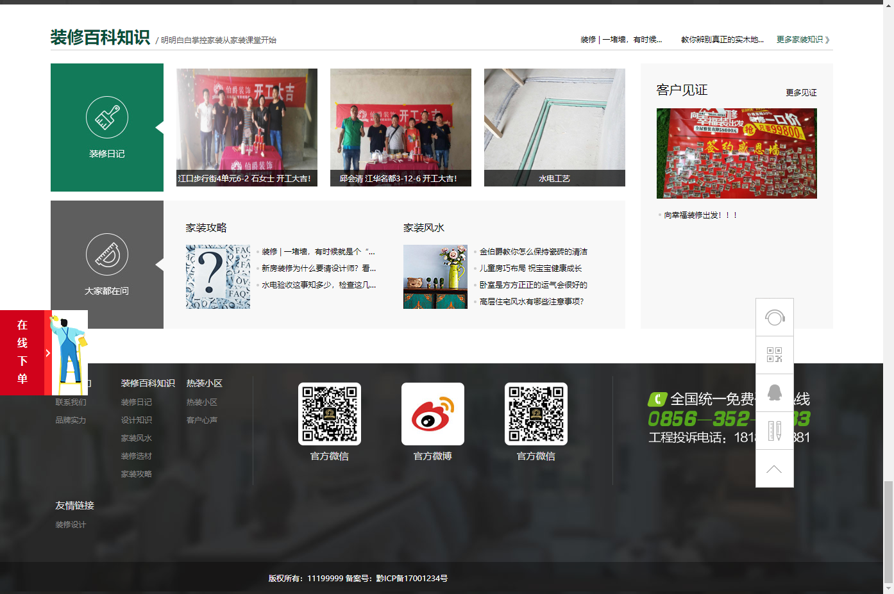This screenshot has width=894, height=594.
Task: Open 金伯爵教你怎么保持瓷砖的清洁 article
Action: [x=534, y=252]
